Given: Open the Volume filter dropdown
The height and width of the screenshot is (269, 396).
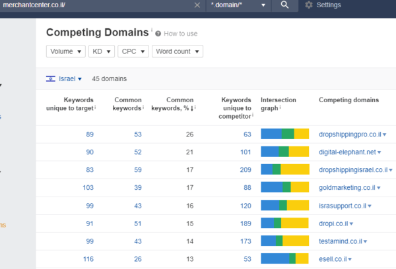Looking at the screenshot, I should pos(65,51).
